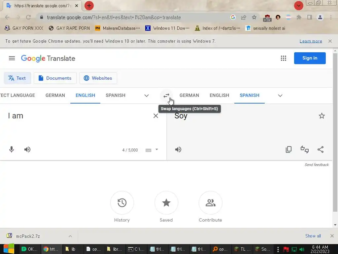Listen to the source text "I am"
This screenshot has width=338, height=254.
(x=27, y=149)
